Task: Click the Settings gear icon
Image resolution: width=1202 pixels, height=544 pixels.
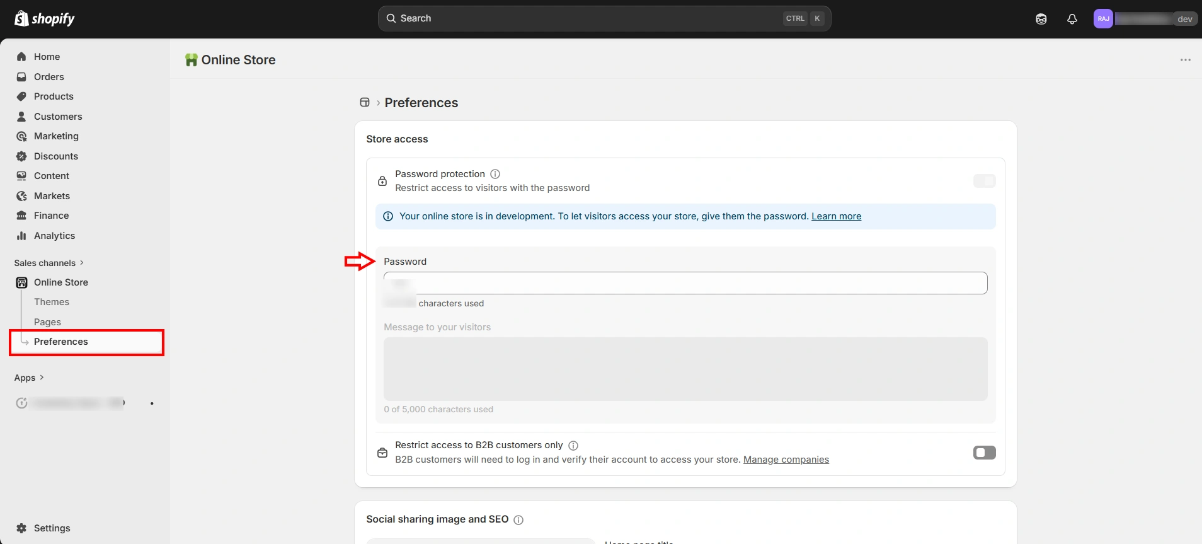Action: [21, 528]
